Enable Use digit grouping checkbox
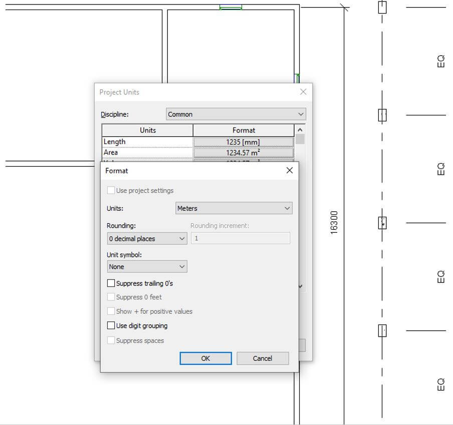453x425 pixels. (111, 326)
